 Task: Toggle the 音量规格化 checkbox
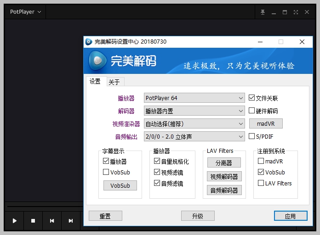click(x=157, y=161)
